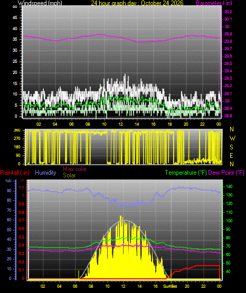246x293 pixels.
Task: Click temperature axis value 120
Action: (229, 203)
